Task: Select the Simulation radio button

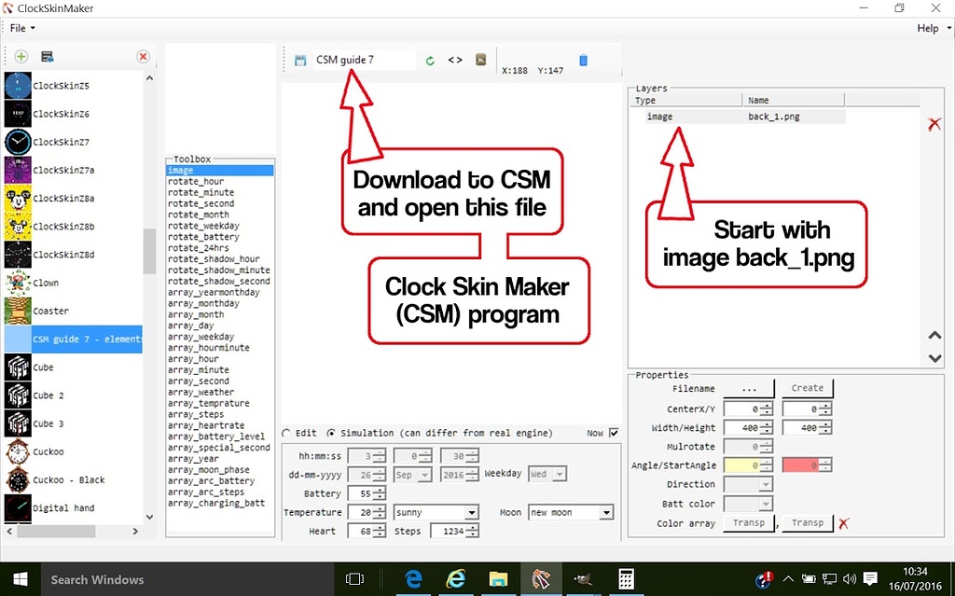Action: click(331, 432)
